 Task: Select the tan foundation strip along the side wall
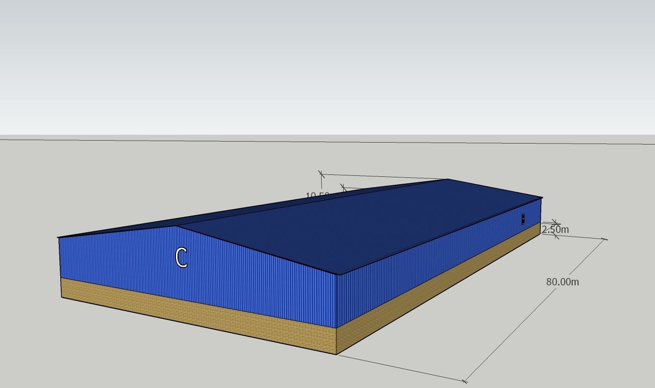441,289
